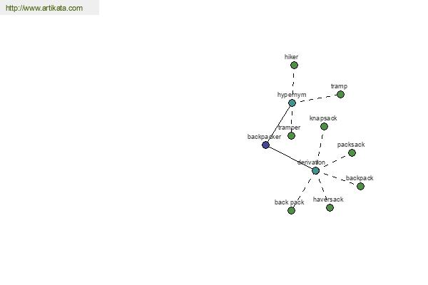Viewport: 428px width, 285px height.
Task: Select the green knapsack node
Action: click(x=324, y=126)
